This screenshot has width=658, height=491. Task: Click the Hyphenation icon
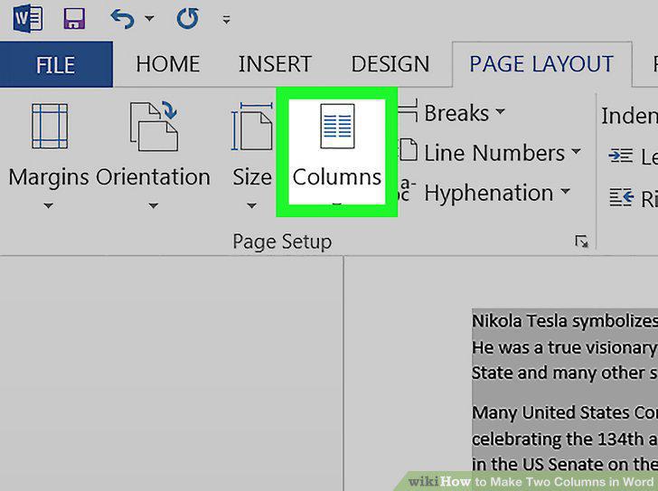tap(407, 190)
